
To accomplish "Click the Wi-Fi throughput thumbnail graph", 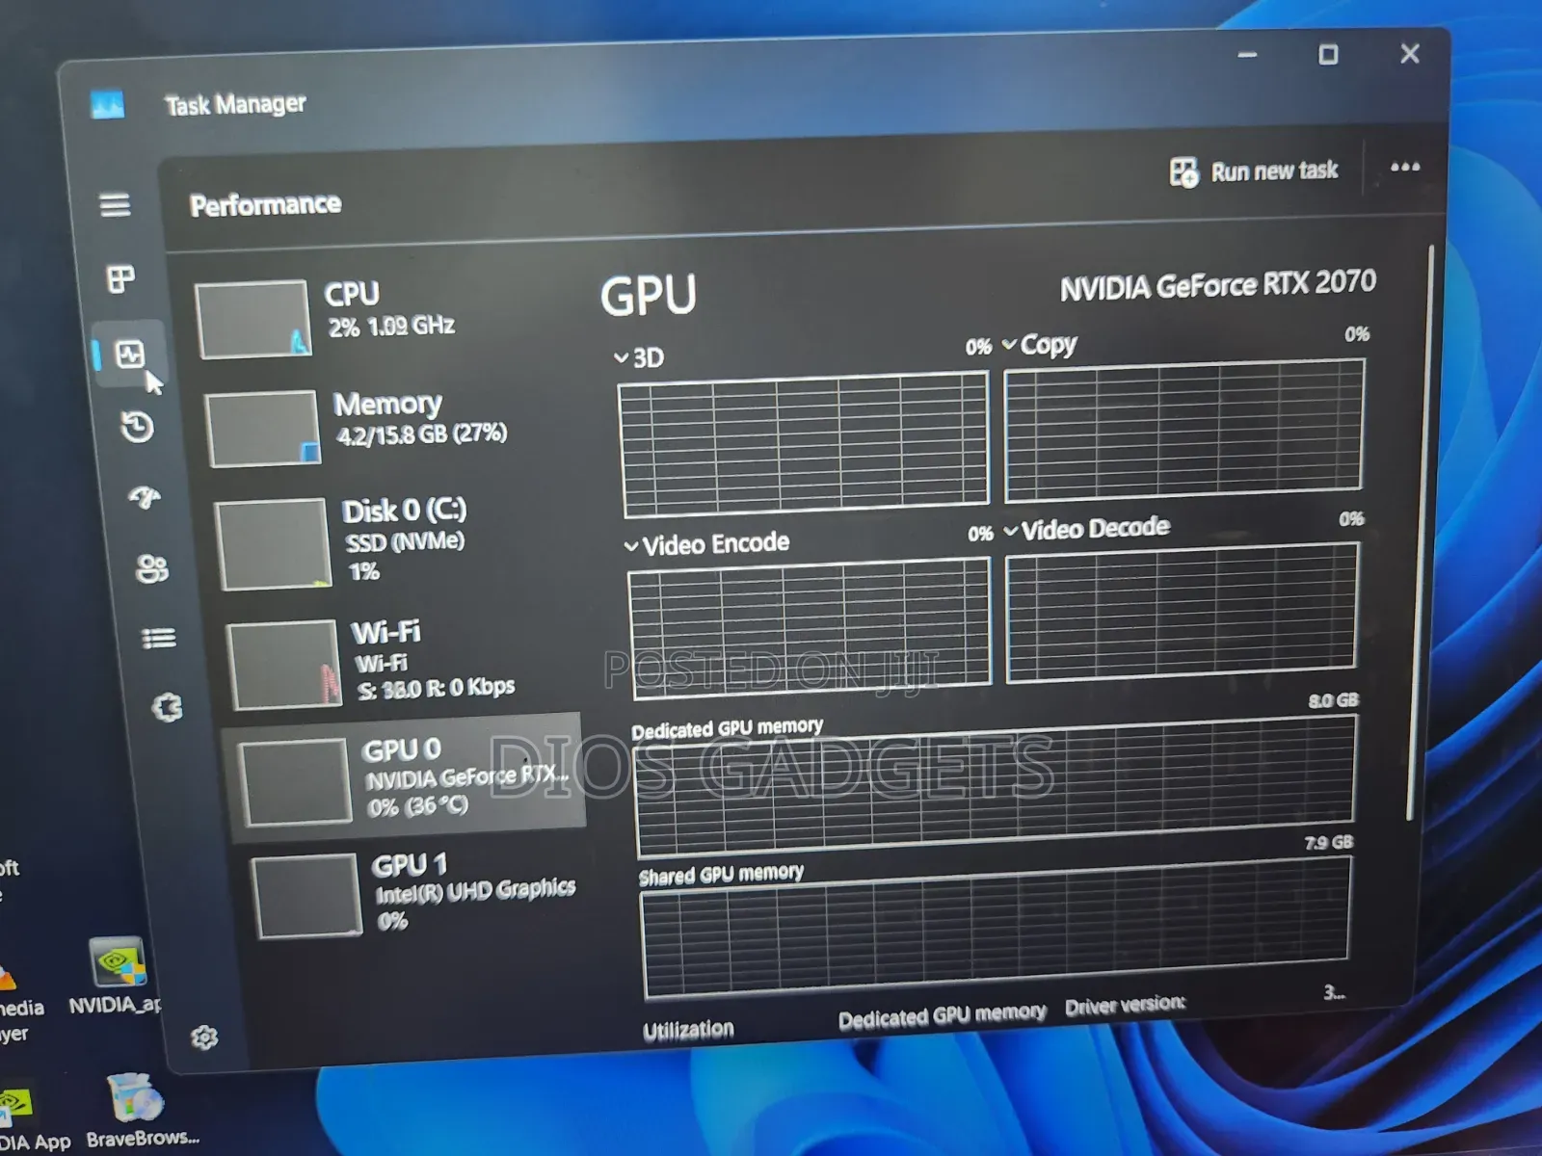I will point(284,665).
